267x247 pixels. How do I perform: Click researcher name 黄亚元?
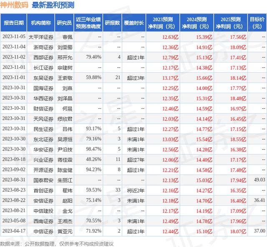click(x=65, y=231)
